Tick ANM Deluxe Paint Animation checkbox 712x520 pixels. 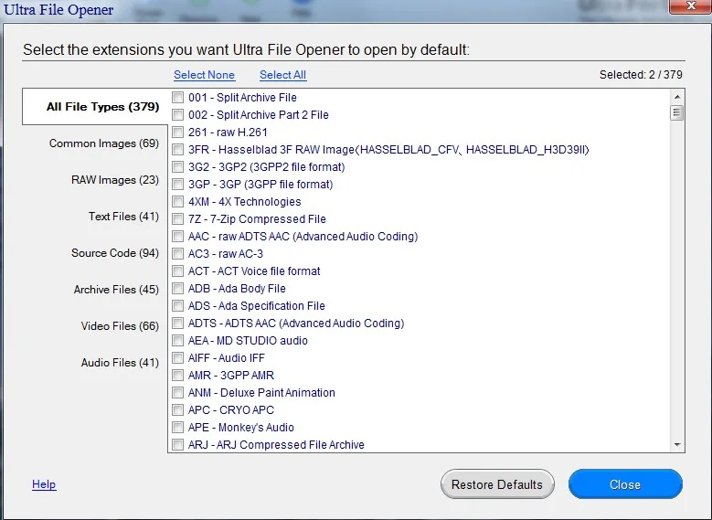(x=177, y=392)
